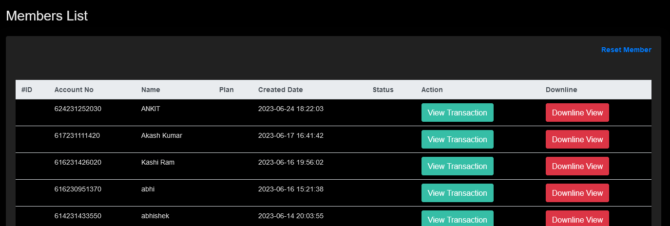This screenshot has width=670, height=226.
Task: Select account number 624231252030
Action: (x=78, y=109)
